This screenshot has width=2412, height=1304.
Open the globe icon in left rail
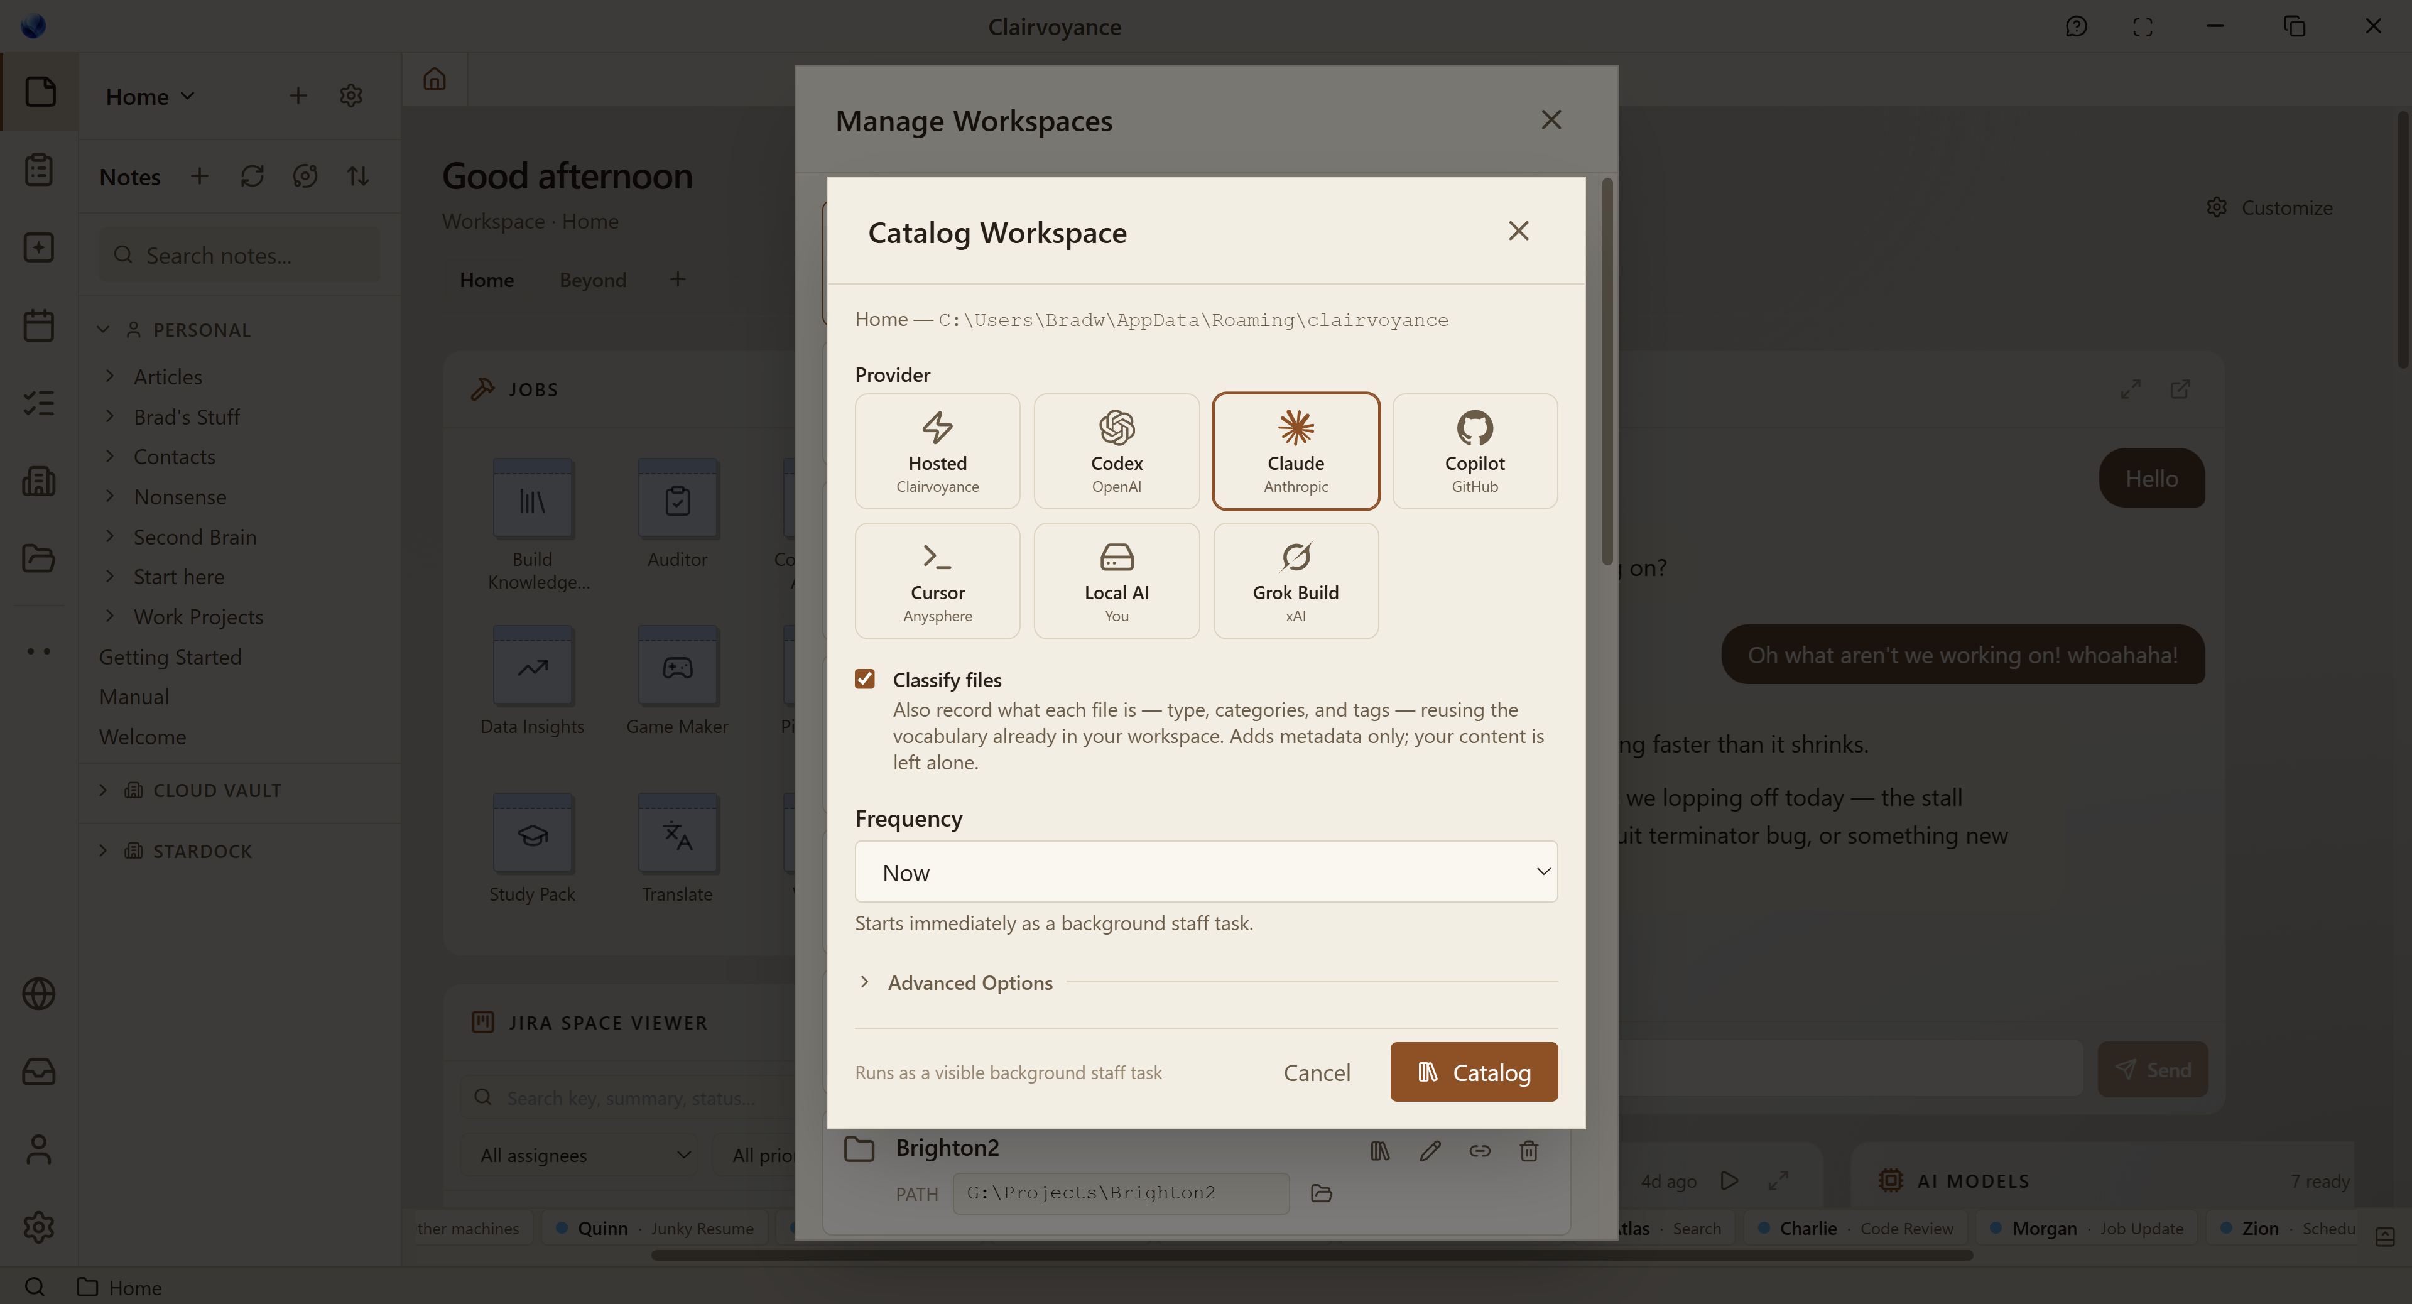tap(40, 993)
